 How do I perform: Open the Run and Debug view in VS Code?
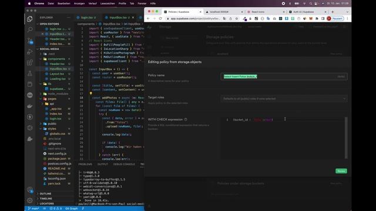(x=30, y=52)
